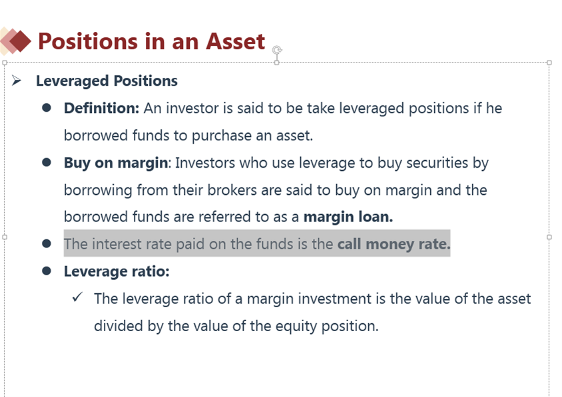
Task: Click the checkmark bullet before leverage ratio sentence
Action: click(77, 297)
